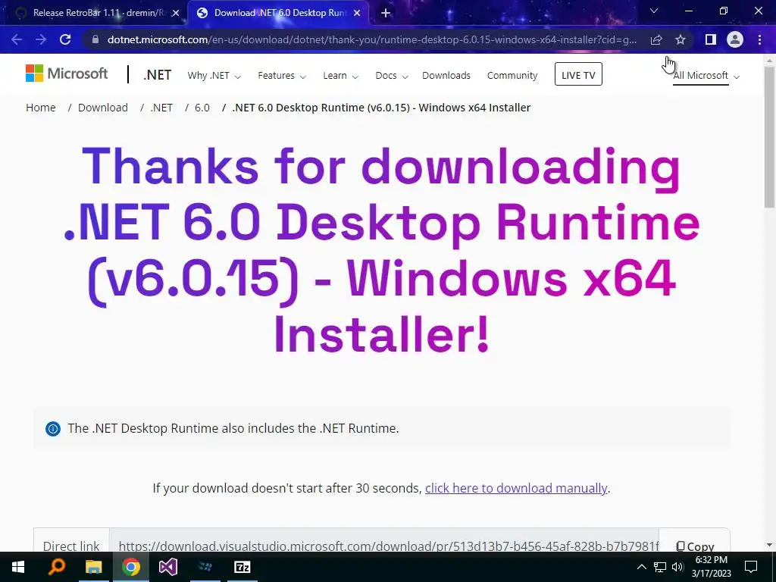Open the notification center icon
The image size is (776, 582).
point(751,567)
